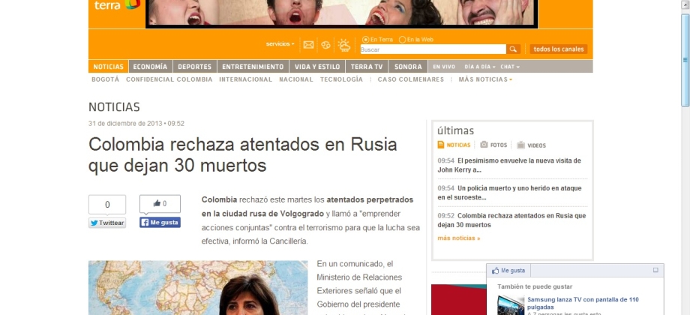Select the Noticias document icon in últimas
Viewport: 690px width, 315px height.
coord(441,145)
